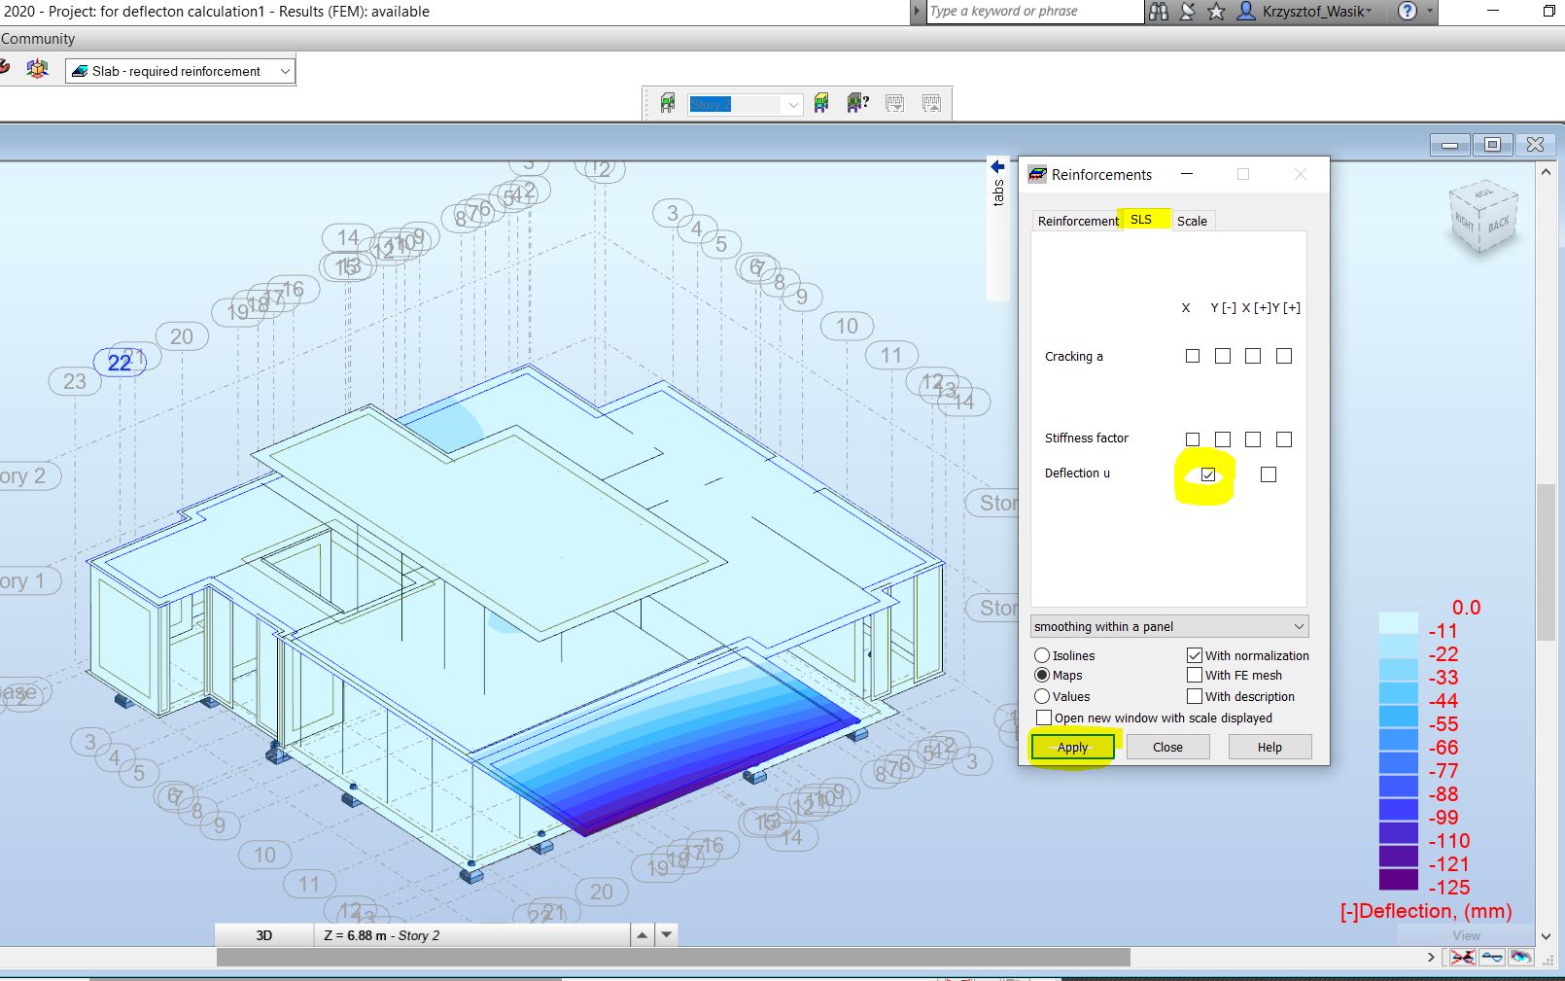This screenshot has height=981, width=1565.
Task: Select the story up diagram icon in toolbar
Action: click(x=931, y=103)
